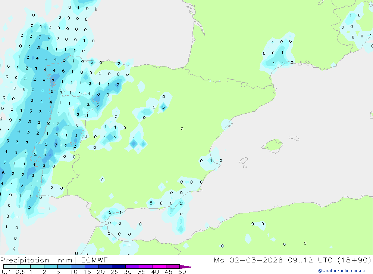Click the Ibiza island outline

[244, 160]
